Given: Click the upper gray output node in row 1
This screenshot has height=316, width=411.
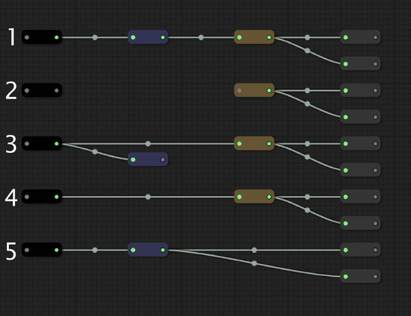Looking at the screenshot, I should tap(360, 37).
